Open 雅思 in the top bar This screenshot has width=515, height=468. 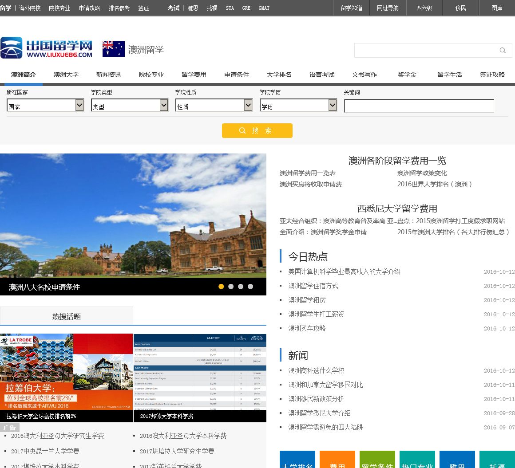(193, 8)
